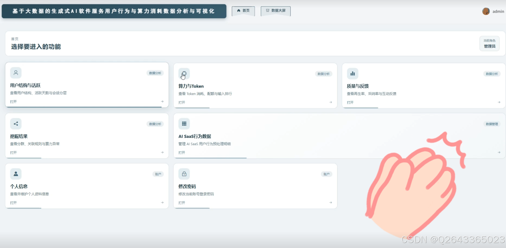Click the system title banner

coord(114,11)
